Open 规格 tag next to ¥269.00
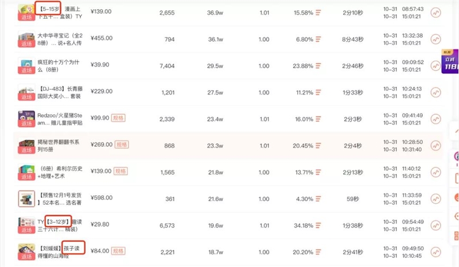Image resolution: width=459 pixels, height=267 pixels. (x=122, y=144)
